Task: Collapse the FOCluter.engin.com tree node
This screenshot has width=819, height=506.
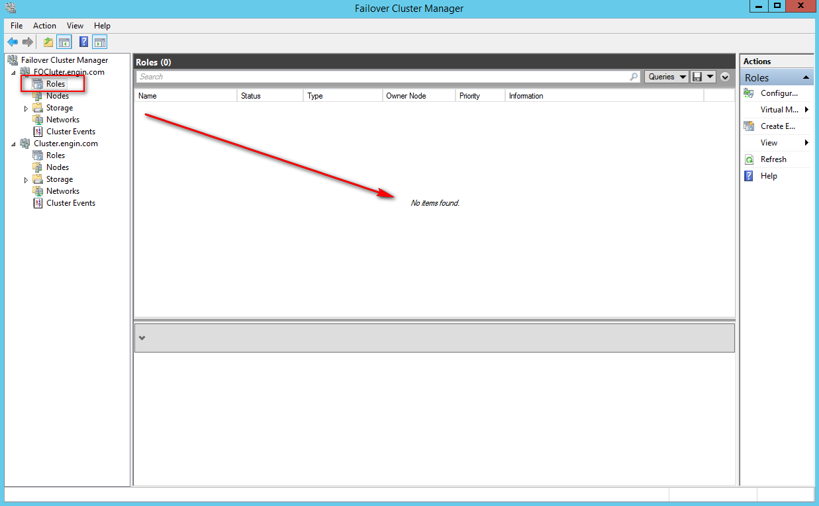Action: (13, 73)
